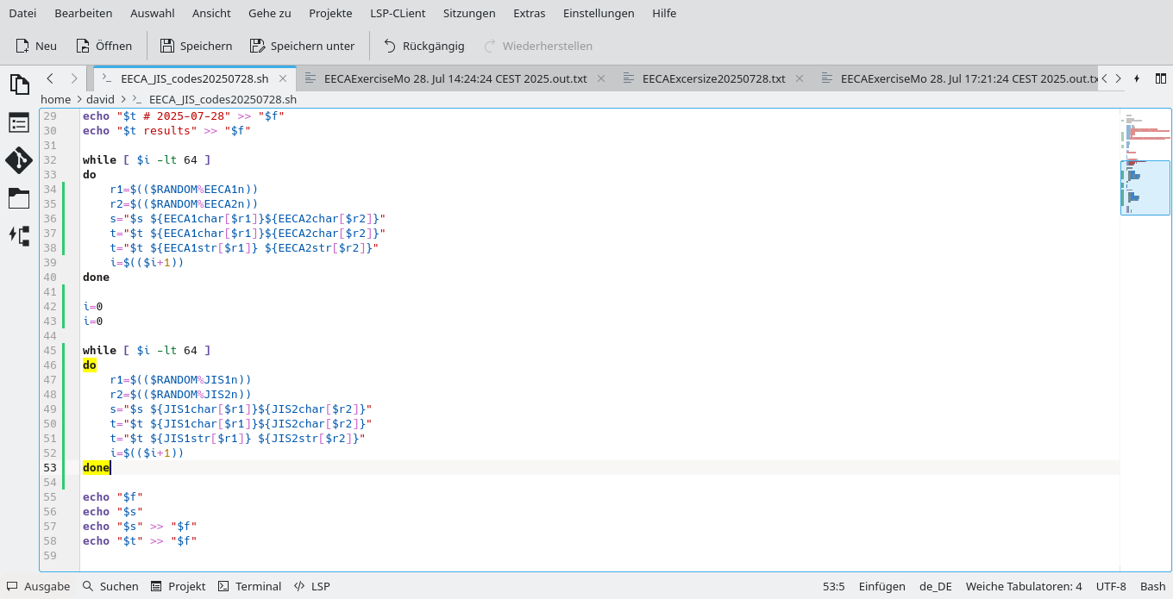Open the filesystem browser via the folder icon
Viewport: 1173px width, 599px height.
pos(19,198)
